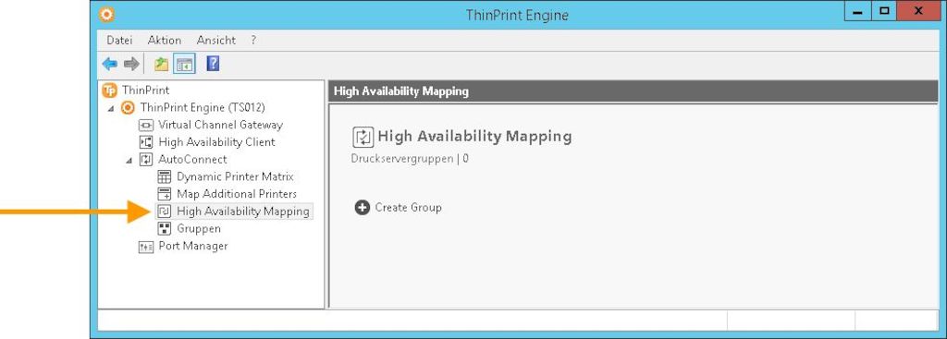Select High Availability Client in tree
The height and width of the screenshot is (339, 947).
click(216, 142)
